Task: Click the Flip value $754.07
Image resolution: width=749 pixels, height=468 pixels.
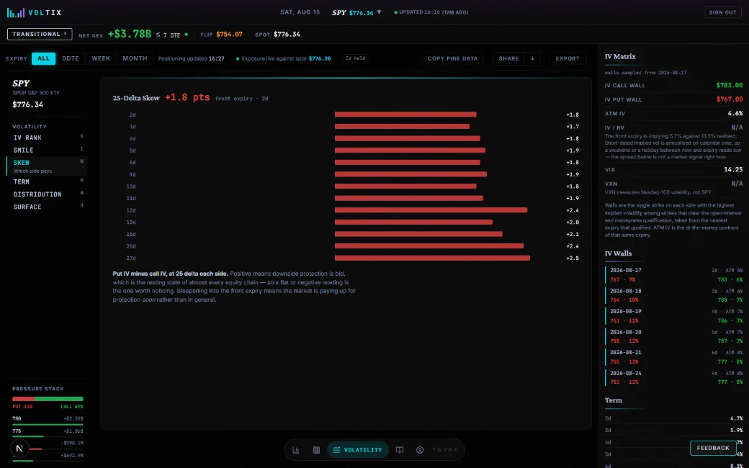Action: (229, 35)
